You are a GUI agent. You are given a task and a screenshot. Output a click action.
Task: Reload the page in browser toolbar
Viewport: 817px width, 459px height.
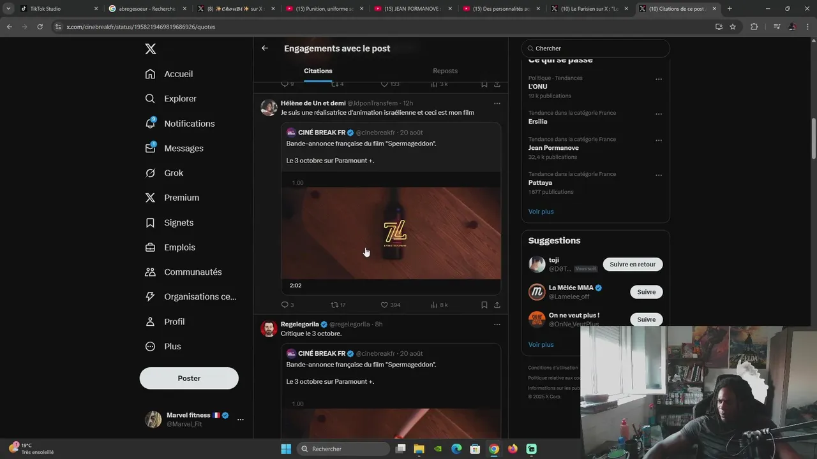click(x=40, y=27)
